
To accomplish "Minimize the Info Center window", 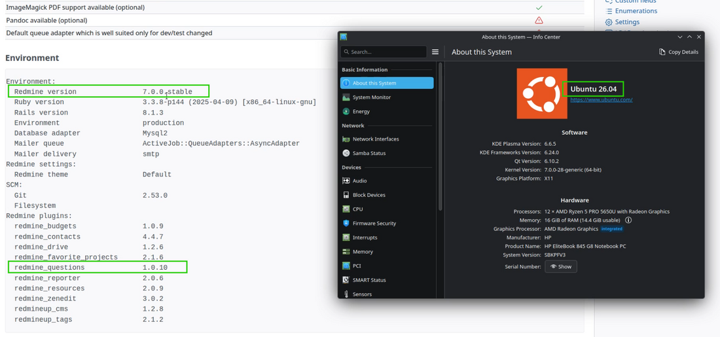I will pyautogui.click(x=679, y=37).
